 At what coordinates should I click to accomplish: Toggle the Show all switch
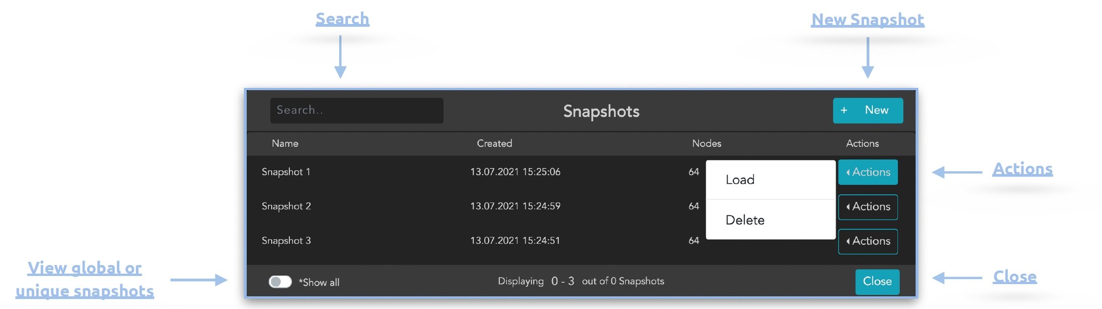coord(280,282)
